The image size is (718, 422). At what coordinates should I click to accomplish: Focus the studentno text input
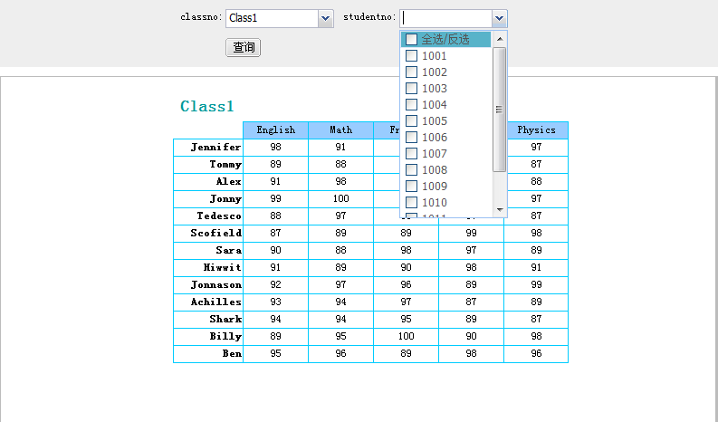click(445, 18)
